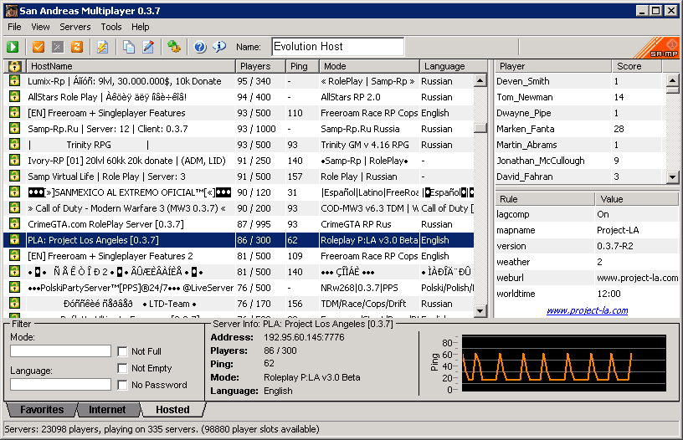The height and width of the screenshot is (440, 683).
Task: Enable the Not Full filter checkbox
Action: (122, 351)
